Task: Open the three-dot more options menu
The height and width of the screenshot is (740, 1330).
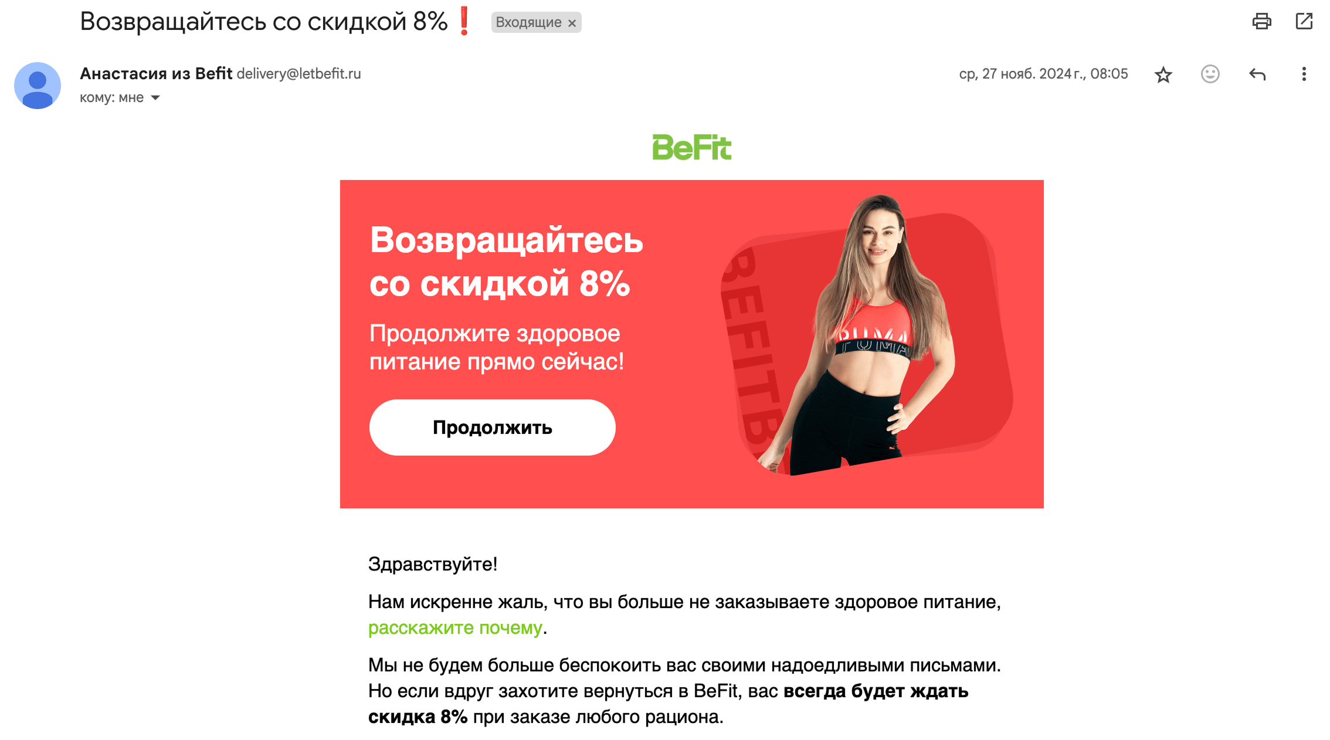Action: 1304,74
